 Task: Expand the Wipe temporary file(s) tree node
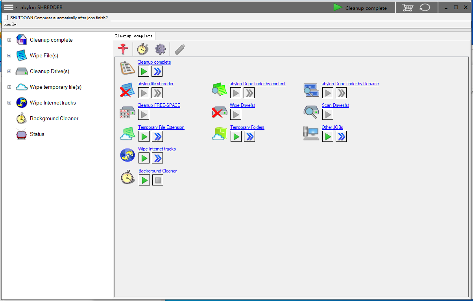tap(9, 87)
